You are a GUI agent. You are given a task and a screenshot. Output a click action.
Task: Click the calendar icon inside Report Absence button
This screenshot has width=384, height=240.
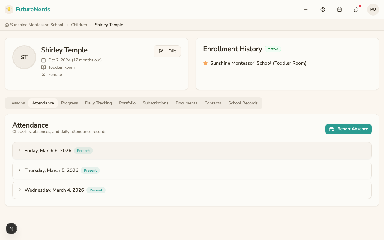pos(331,129)
